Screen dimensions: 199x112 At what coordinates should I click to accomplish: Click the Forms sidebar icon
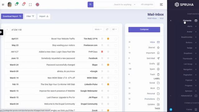196,110
